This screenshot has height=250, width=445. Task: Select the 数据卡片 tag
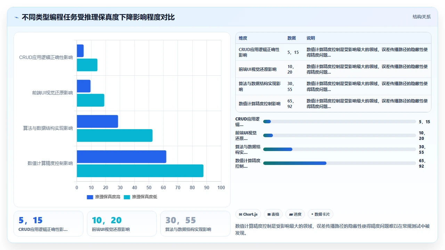pyautogui.click(x=320, y=214)
